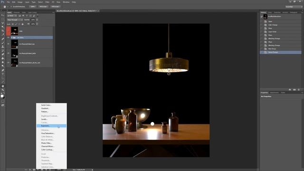The image size is (304, 171).
Task: Choose Solid Color... fill layer option
Action: pyautogui.click(x=51, y=105)
